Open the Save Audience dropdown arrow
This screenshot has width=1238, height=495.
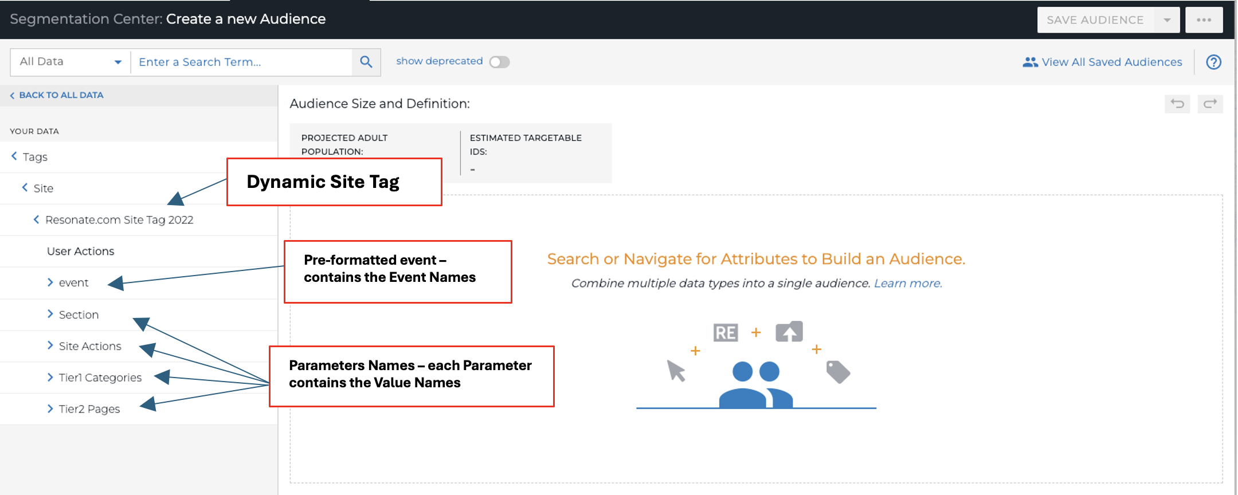1167,20
